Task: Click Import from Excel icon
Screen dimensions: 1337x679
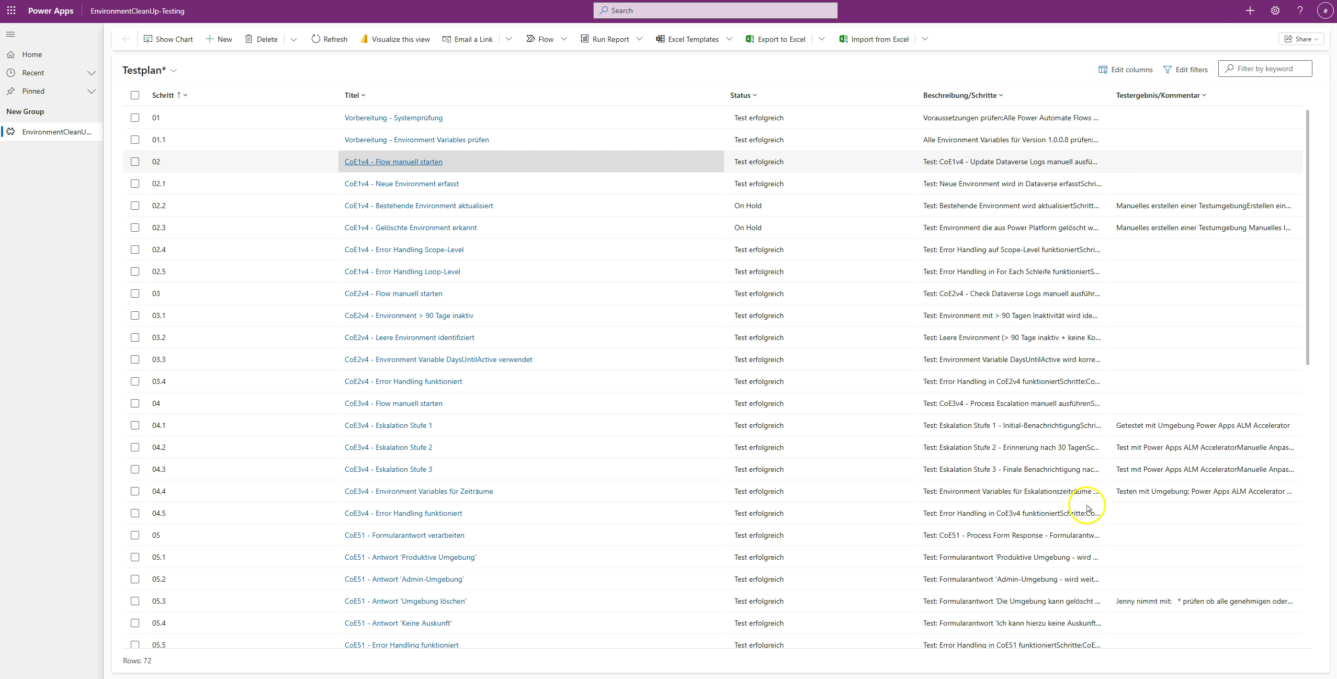Action: (x=843, y=39)
